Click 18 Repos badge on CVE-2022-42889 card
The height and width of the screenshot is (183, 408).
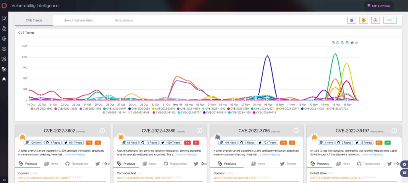click(149, 143)
